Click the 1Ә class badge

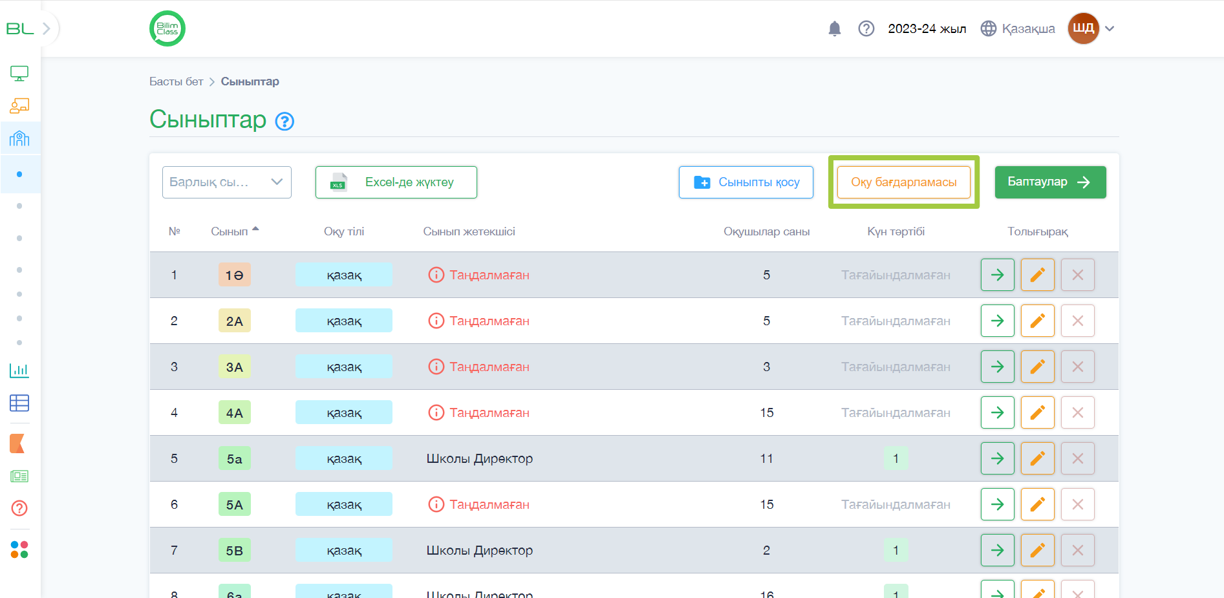[234, 275]
